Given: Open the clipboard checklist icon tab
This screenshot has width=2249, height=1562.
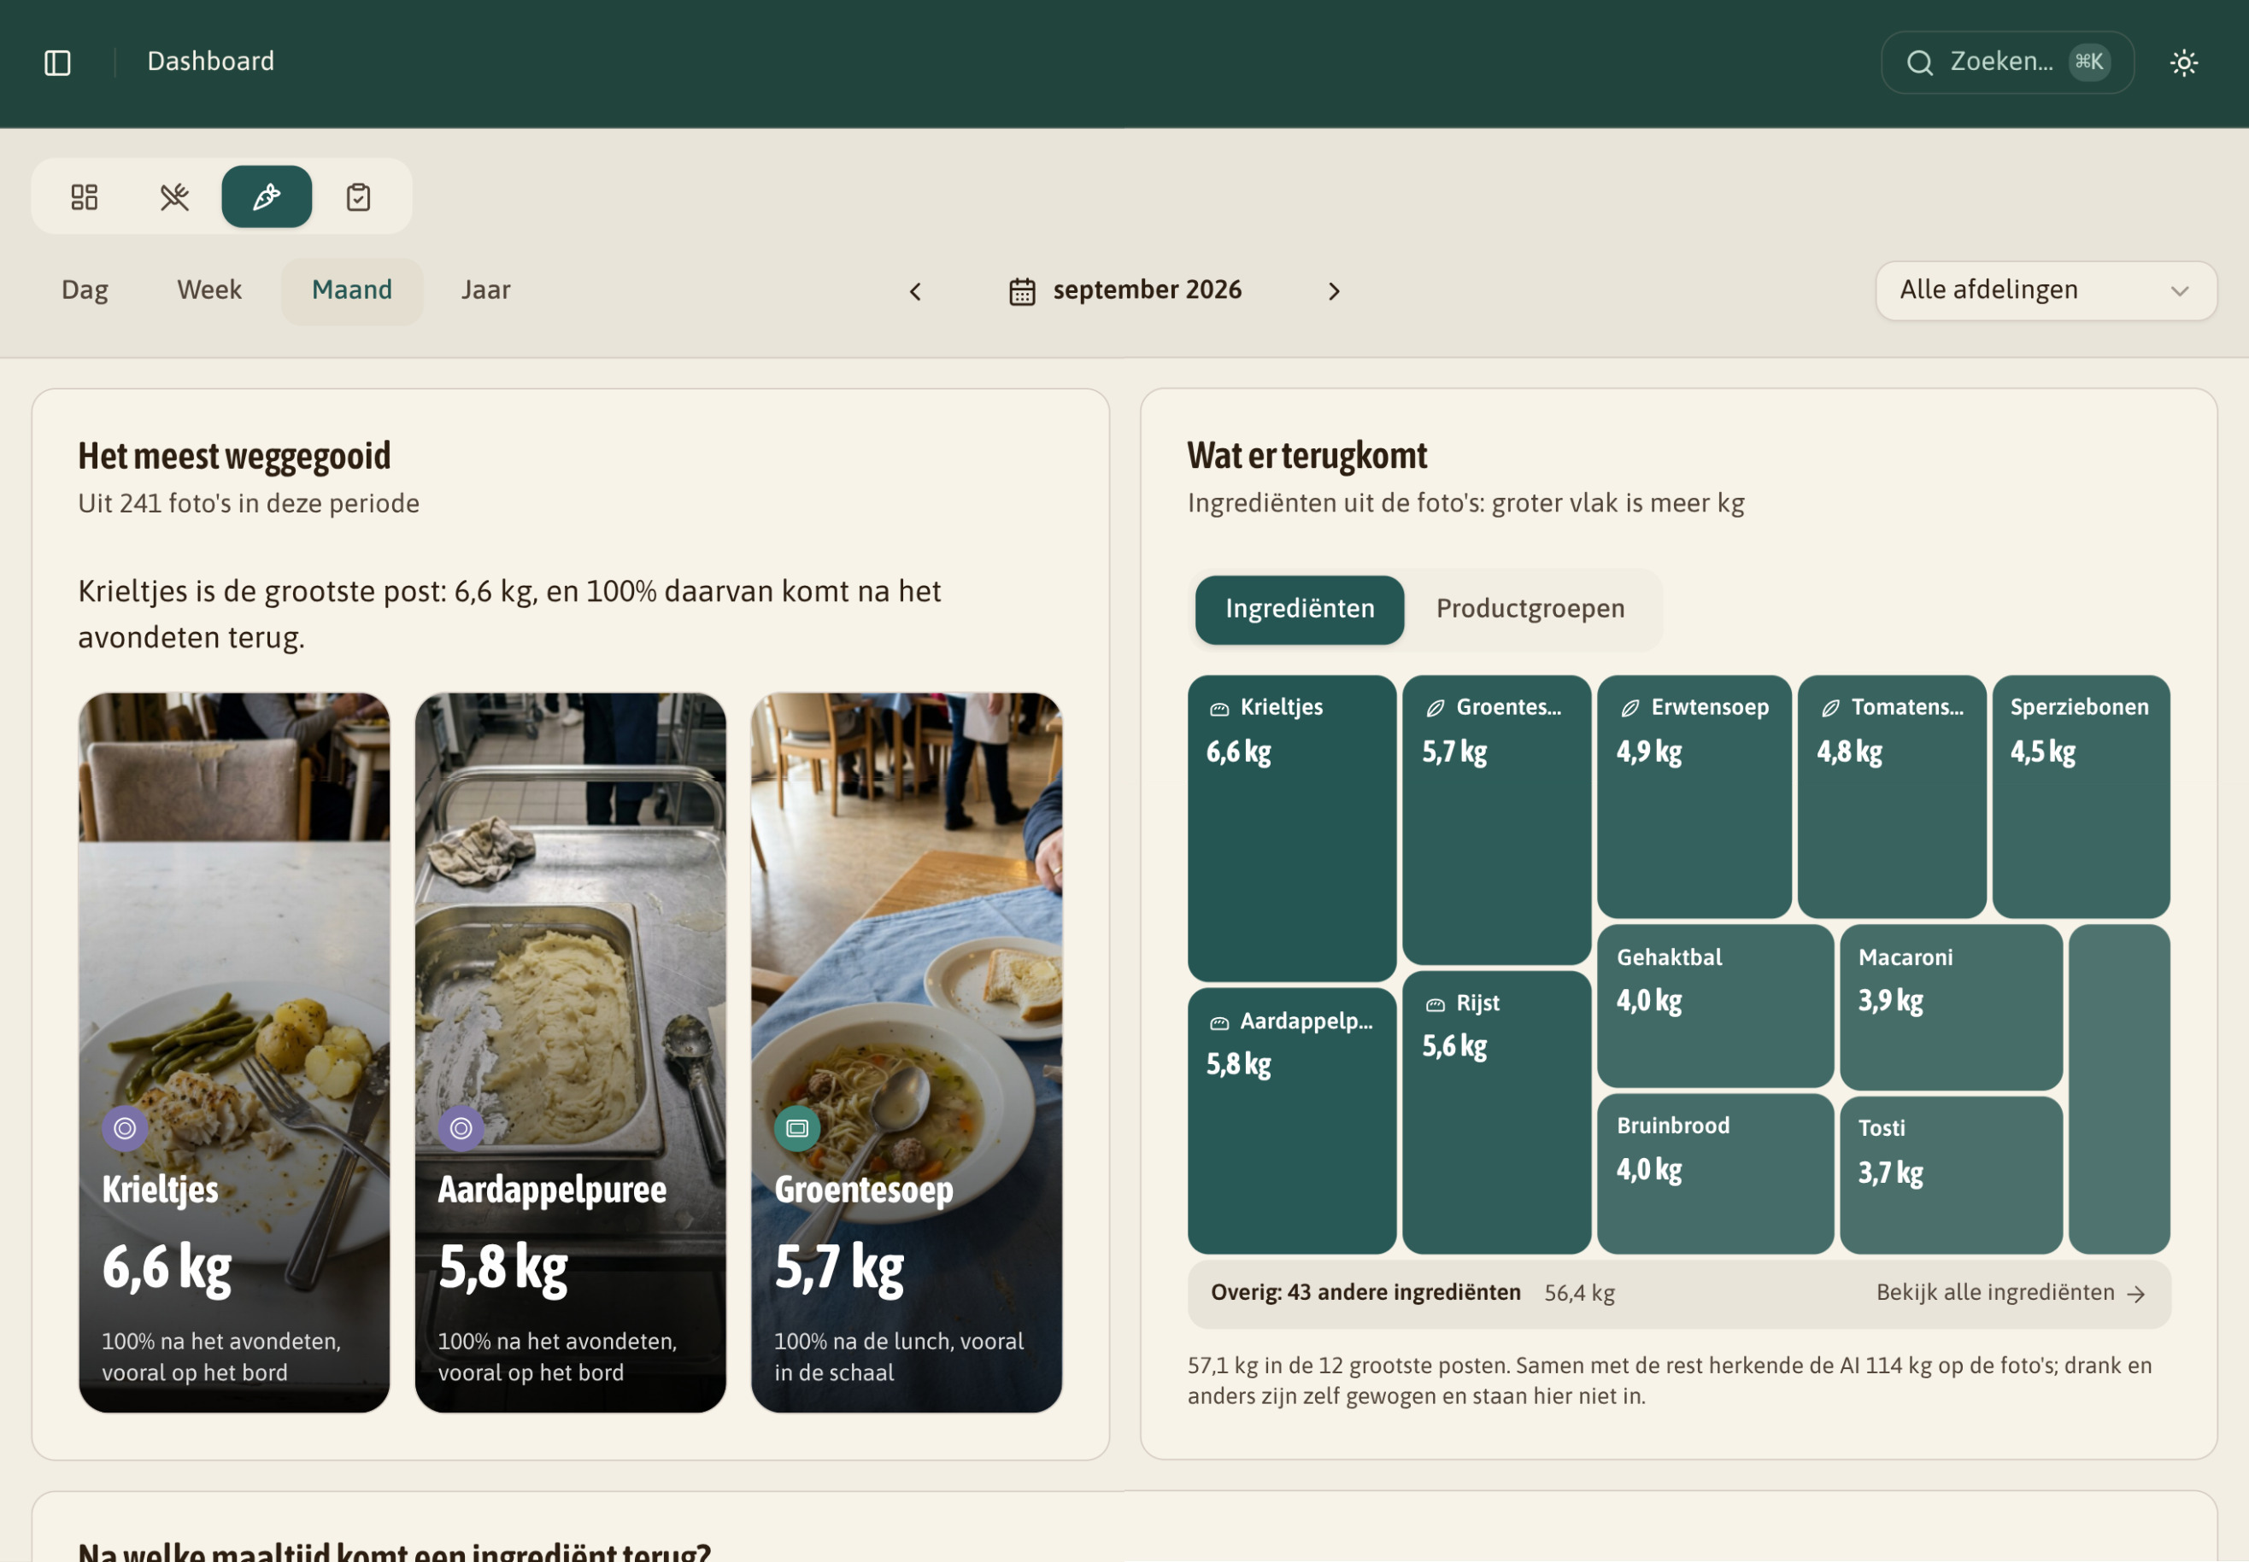Looking at the screenshot, I should 358,196.
